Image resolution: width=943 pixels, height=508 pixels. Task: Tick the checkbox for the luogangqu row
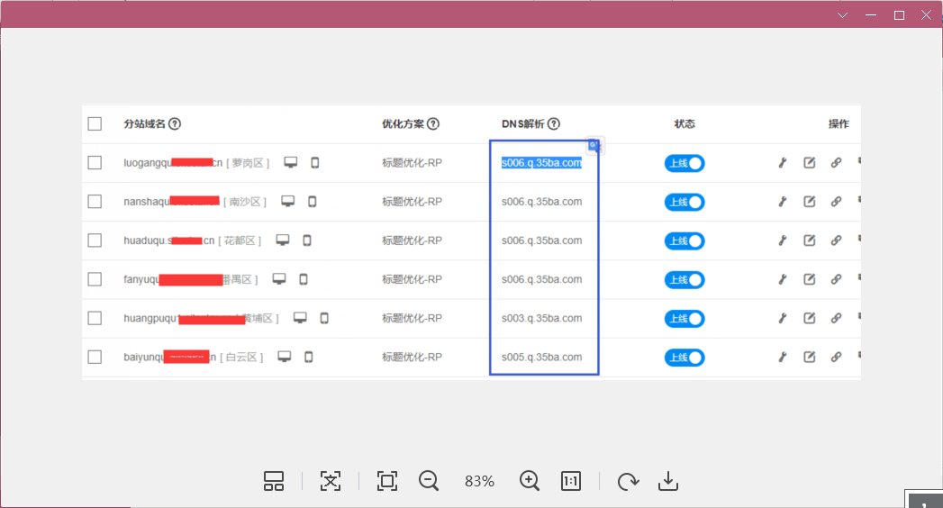[x=95, y=163]
